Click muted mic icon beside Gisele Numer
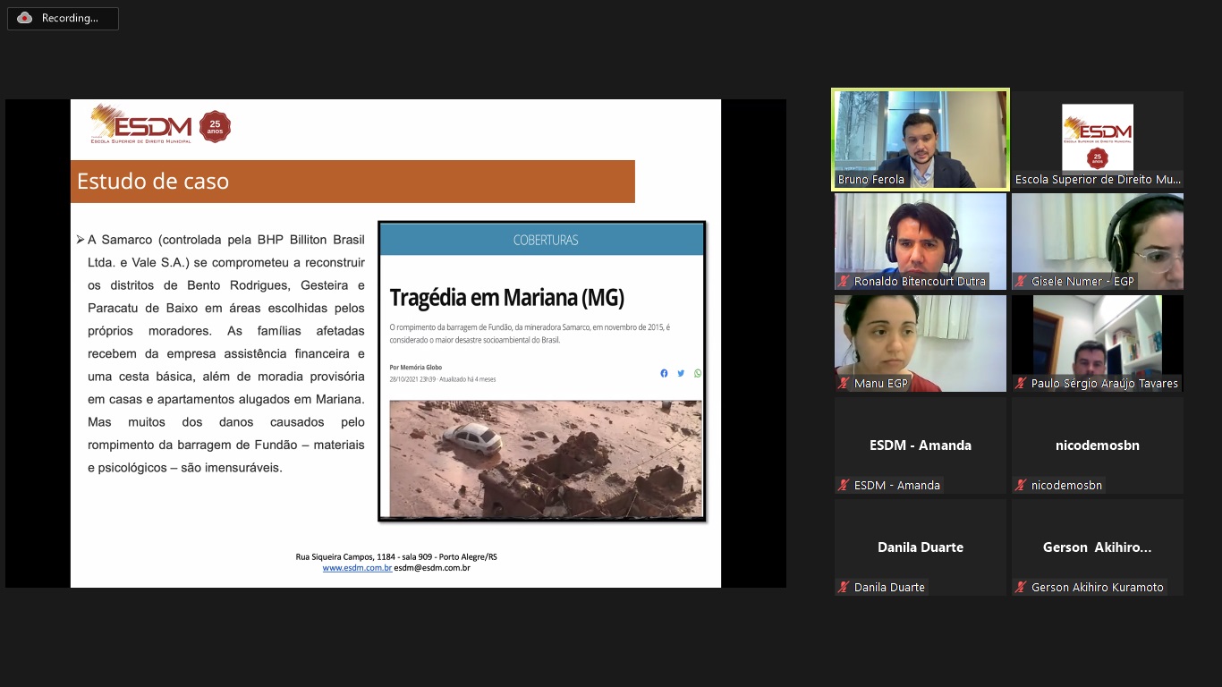Viewport: 1222px width, 687px height. click(x=1021, y=281)
